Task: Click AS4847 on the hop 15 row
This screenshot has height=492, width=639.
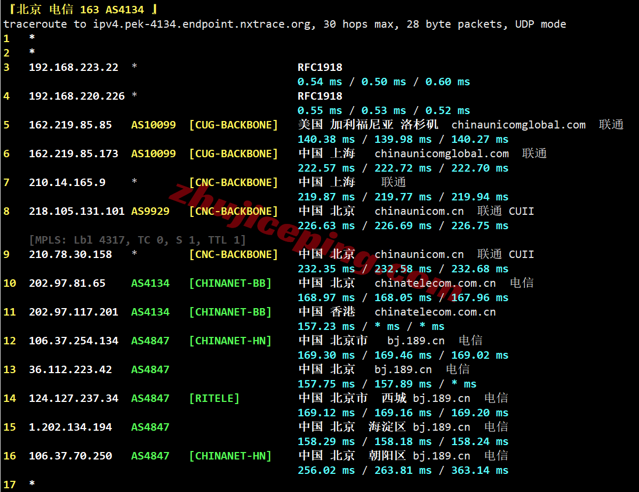Action: (x=150, y=428)
